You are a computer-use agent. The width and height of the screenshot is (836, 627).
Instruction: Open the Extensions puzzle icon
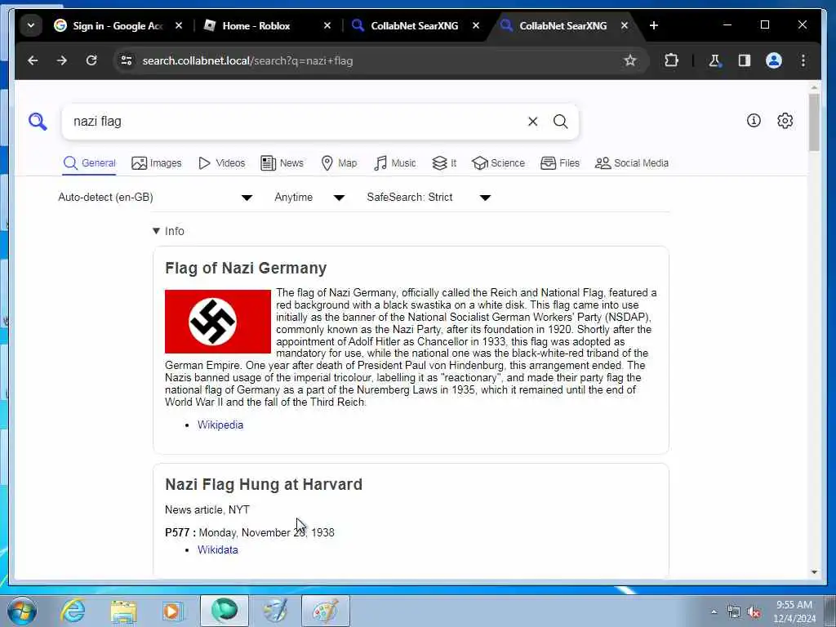click(x=671, y=60)
